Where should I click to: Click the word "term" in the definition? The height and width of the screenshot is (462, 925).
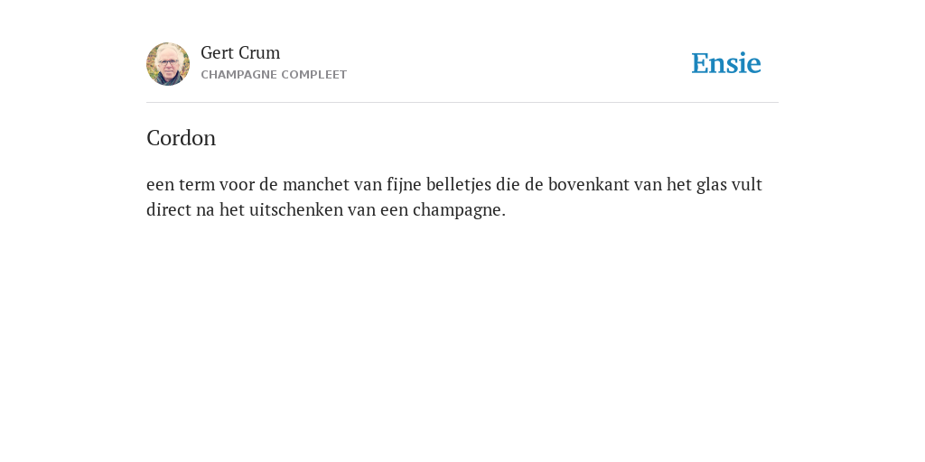[196, 184]
